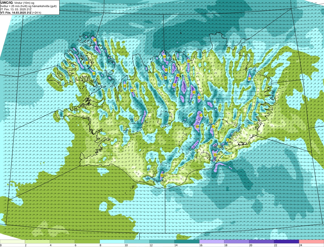324x247 pixels.
Task: Click the legend scale label '0'
Action: pos(1,245)
